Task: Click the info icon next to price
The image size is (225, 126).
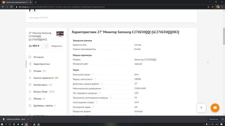Action: (x=46, y=46)
